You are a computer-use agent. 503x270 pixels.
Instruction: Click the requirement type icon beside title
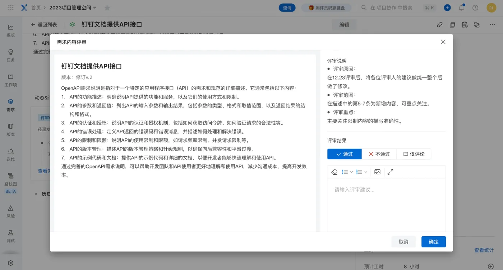[x=72, y=24]
